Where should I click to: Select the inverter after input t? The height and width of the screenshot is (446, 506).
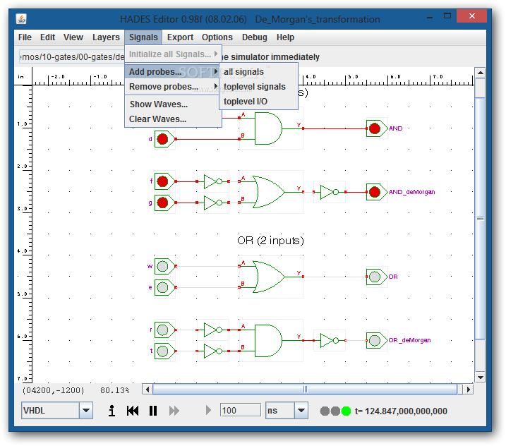[x=212, y=351]
